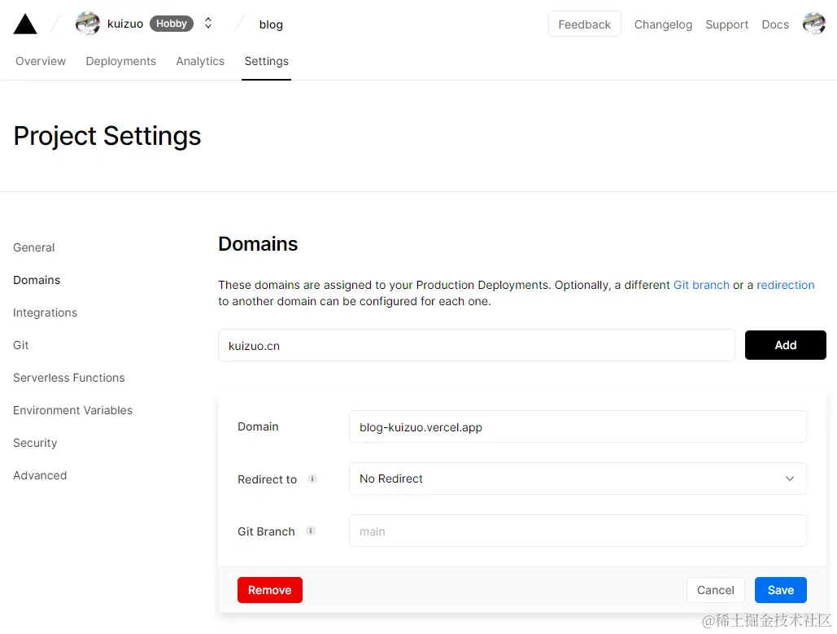Select the Settings tab

[266, 61]
